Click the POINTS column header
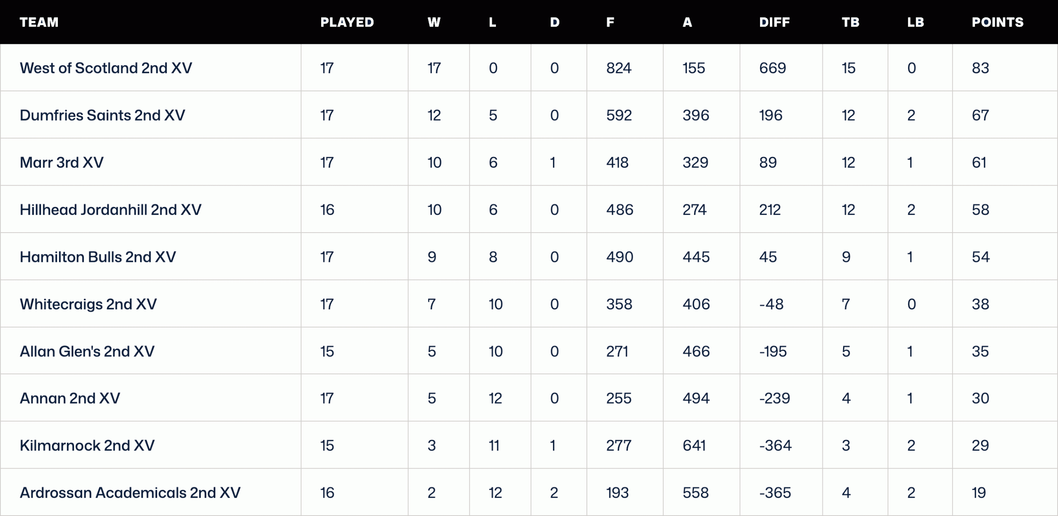 click(x=997, y=22)
